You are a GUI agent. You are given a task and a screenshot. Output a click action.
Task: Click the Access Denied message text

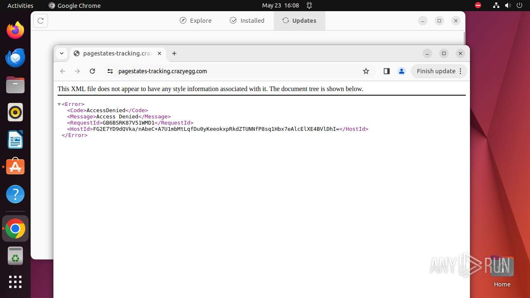click(117, 117)
